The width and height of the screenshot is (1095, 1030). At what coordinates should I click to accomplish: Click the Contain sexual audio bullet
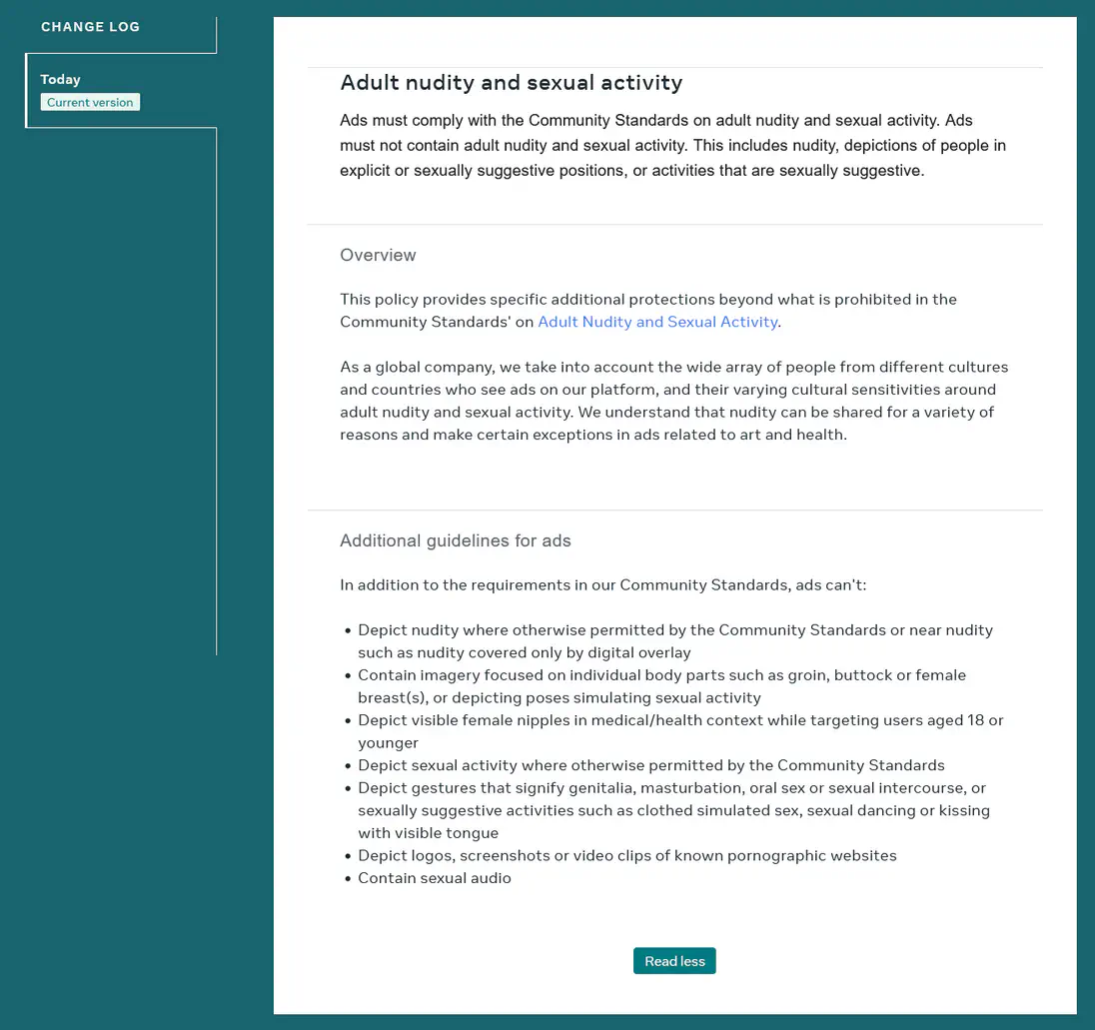(435, 878)
